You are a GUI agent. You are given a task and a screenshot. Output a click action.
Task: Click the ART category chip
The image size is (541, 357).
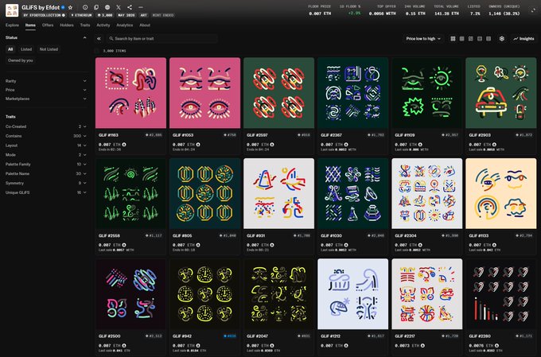pyautogui.click(x=143, y=15)
